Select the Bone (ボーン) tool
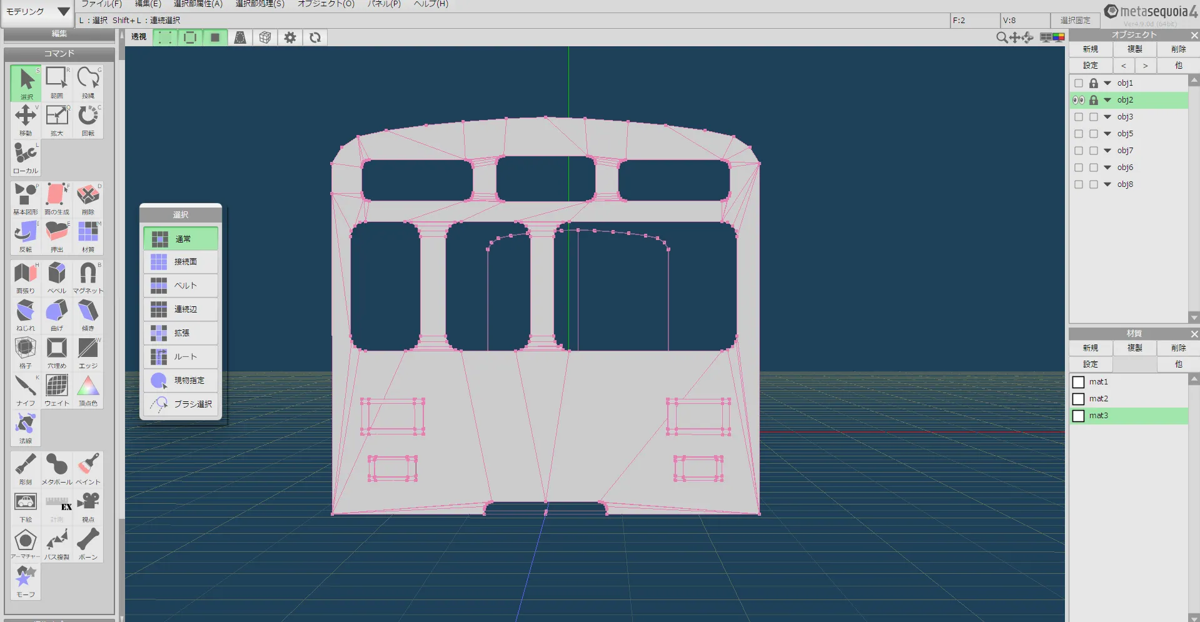Screen dimensions: 1200x622 pyautogui.click(x=88, y=543)
